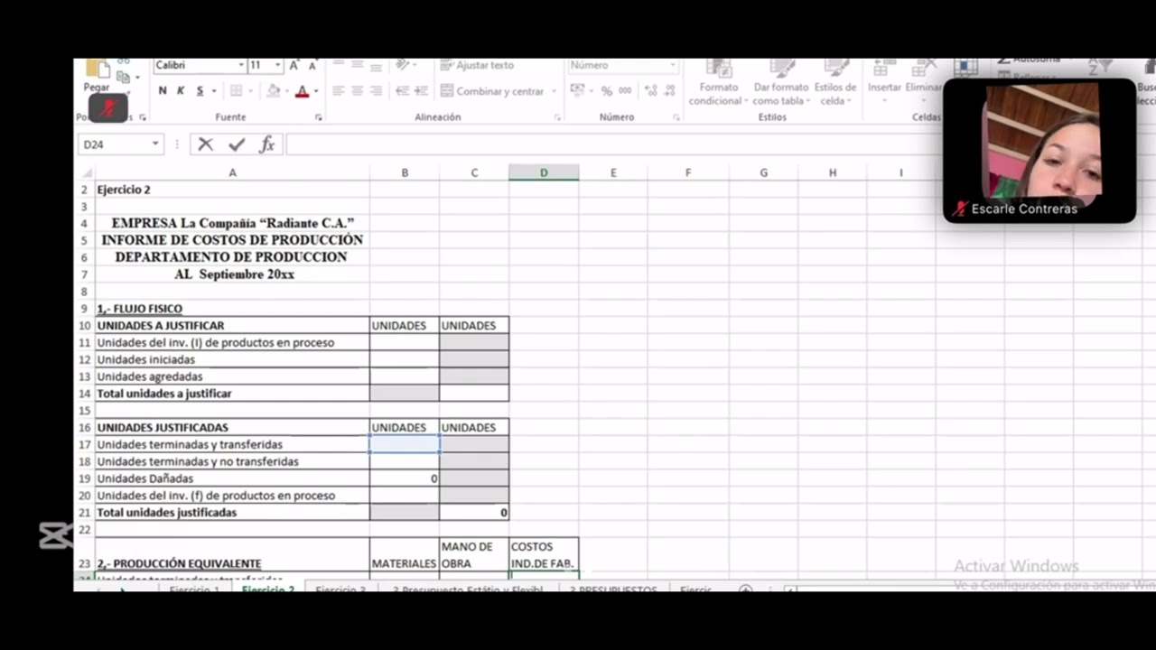
Task: Toggle underline (S) formatting
Action: pyautogui.click(x=200, y=90)
